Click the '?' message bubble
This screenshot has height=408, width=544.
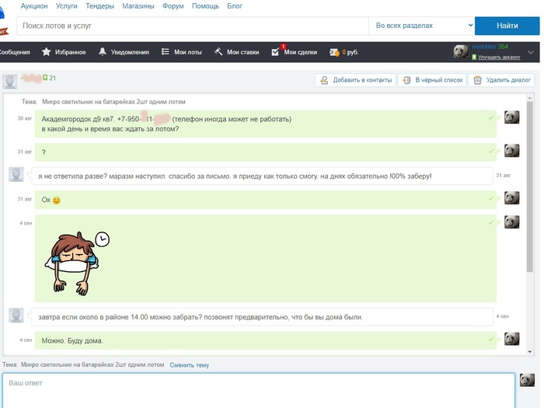[x=266, y=152]
